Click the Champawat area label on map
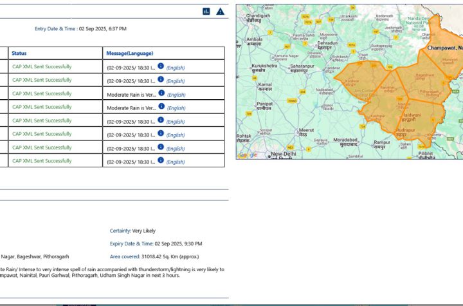This screenshot has height=306, width=463. 445,48
